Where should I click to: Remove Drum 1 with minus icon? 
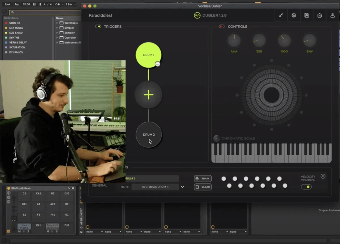point(158,64)
